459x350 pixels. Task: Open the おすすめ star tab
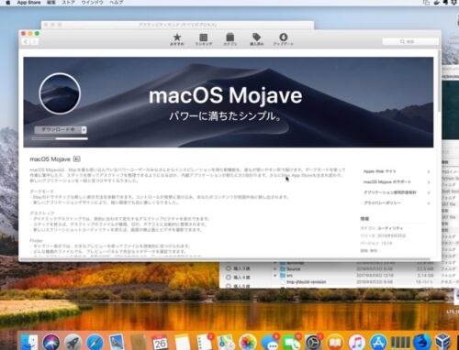pyautogui.click(x=177, y=39)
